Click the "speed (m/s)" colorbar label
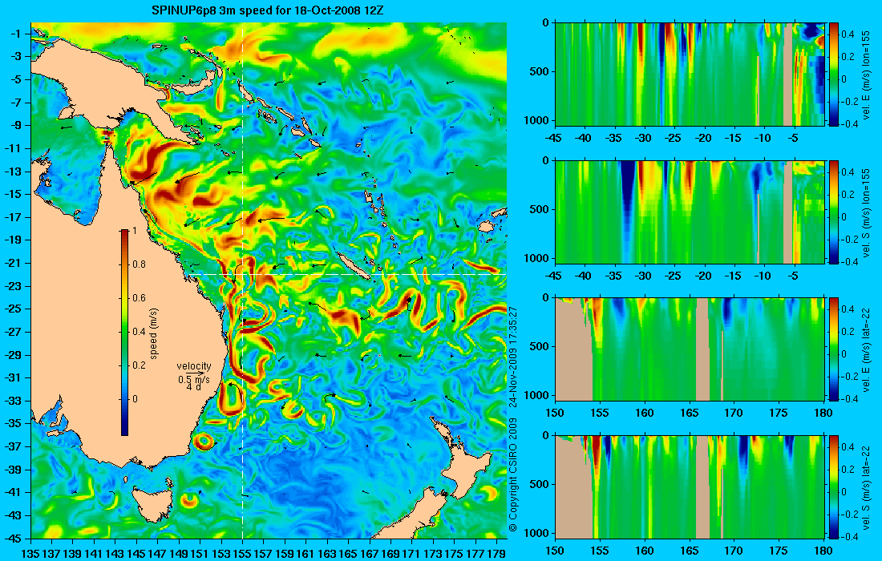The height and width of the screenshot is (561, 882). 154,333
